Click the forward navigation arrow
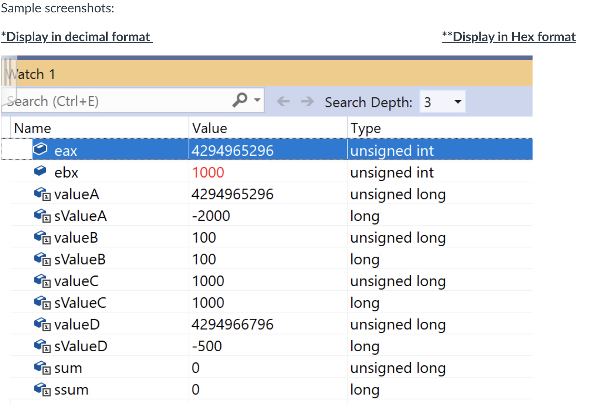Screen dimensions: 606x404 (307, 101)
